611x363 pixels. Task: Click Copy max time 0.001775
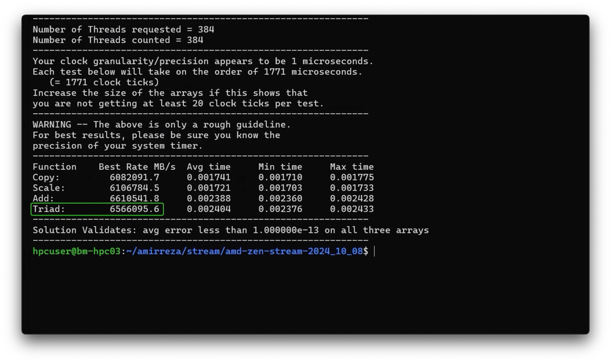[x=352, y=177]
